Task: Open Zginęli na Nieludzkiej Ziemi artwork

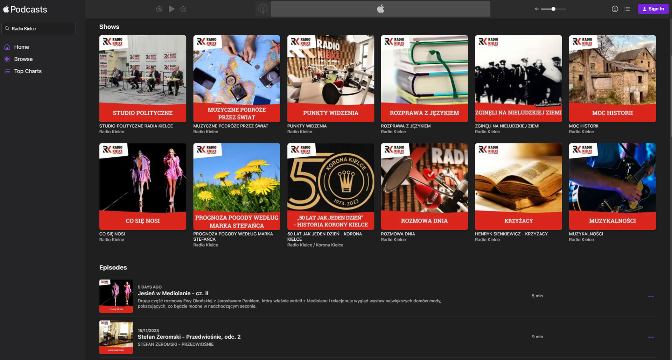Action: pos(518,79)
